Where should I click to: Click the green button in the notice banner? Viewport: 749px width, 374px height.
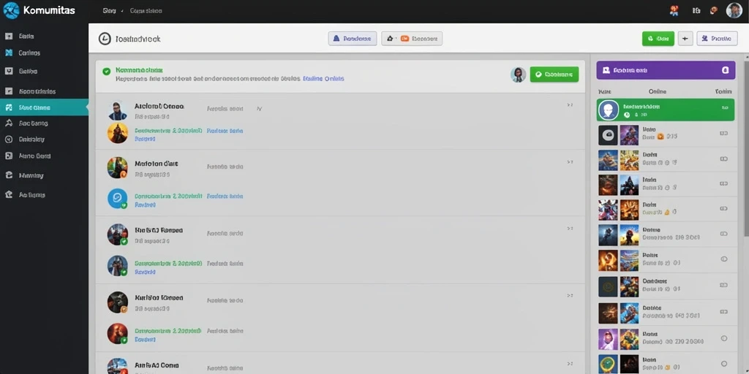[x=554, y=75]
